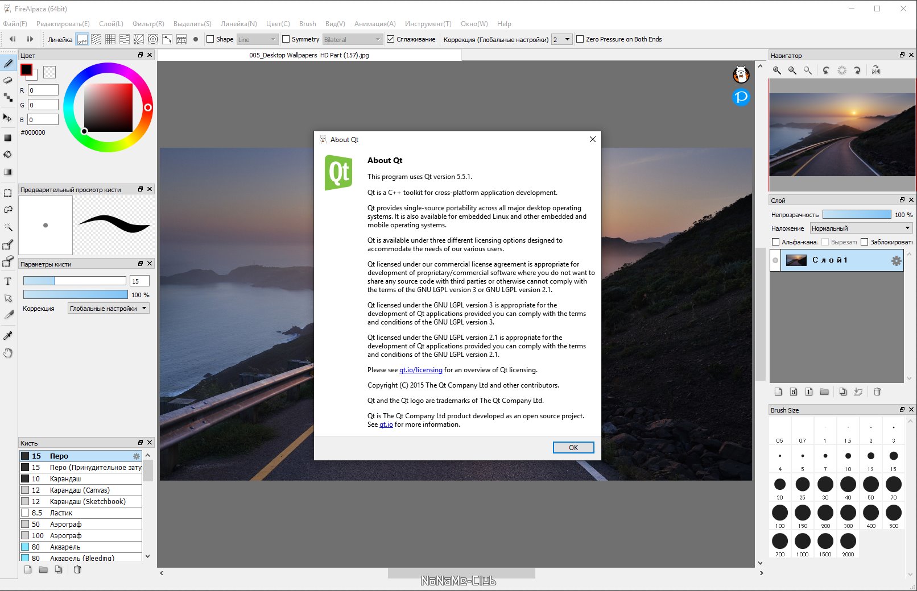Undock the Brush Size panel
Image resolution: width=917 pixels, height=591 pixels.
[902, 410]
